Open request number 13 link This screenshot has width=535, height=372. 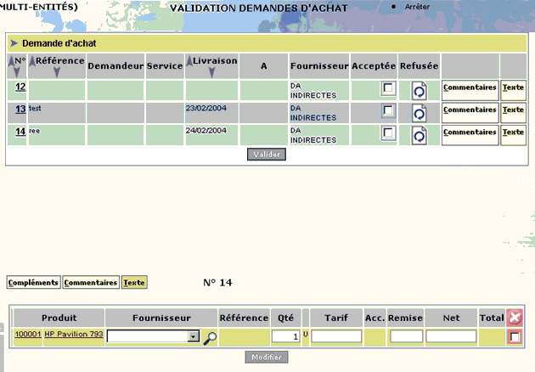coord(20,110)
